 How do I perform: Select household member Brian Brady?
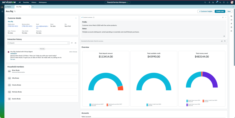42,71
